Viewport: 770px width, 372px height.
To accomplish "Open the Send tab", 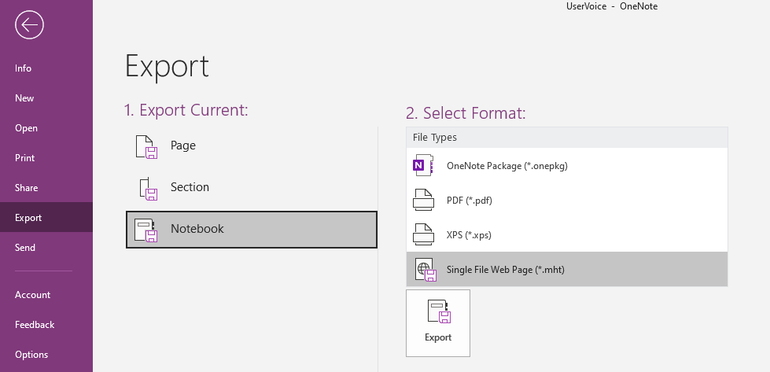I will tap(46, 248).
